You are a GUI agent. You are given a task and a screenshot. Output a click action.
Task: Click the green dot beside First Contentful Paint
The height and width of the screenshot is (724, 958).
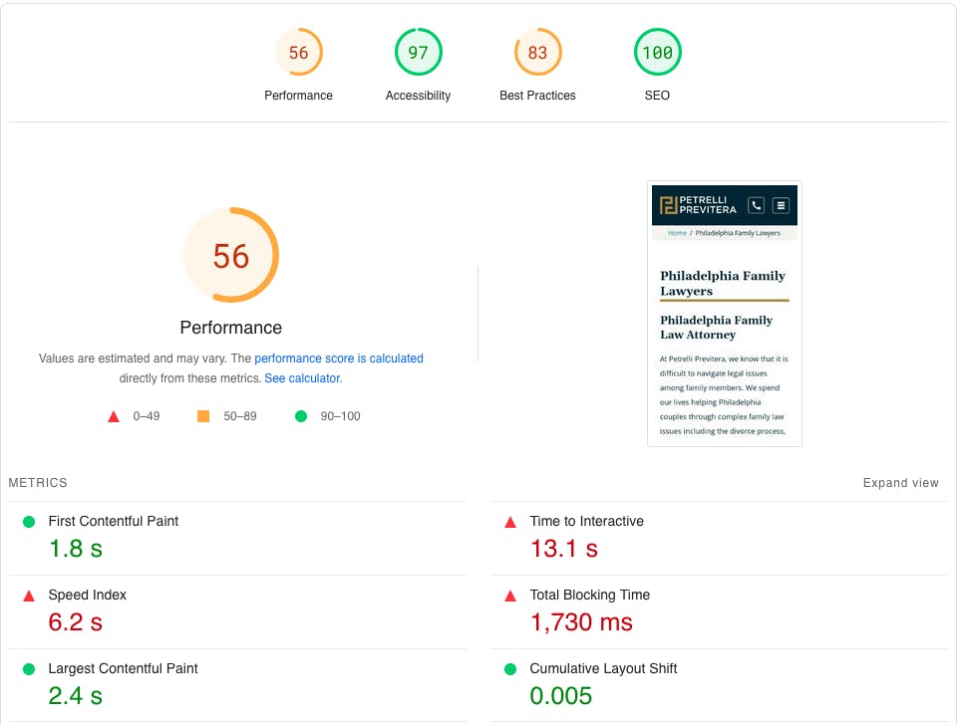click(29, 522)
